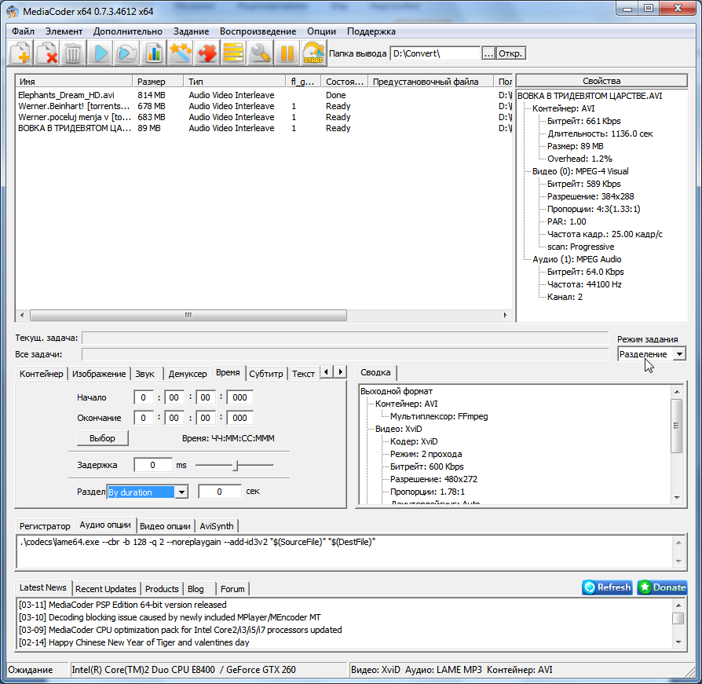Click the Donate button
This screenshot has height=684, width=702.
tap(663, 587)
